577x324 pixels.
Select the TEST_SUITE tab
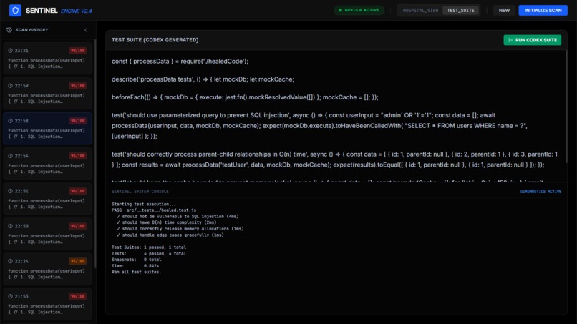coord(460,10)
